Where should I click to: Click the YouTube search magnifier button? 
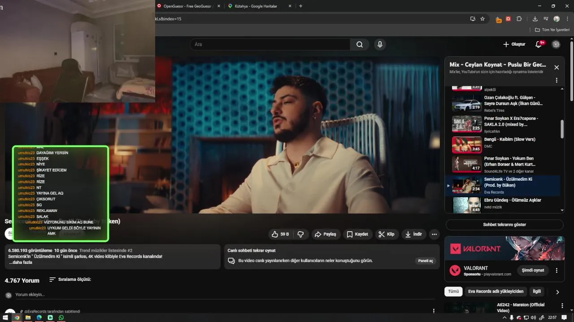(360, 44)
